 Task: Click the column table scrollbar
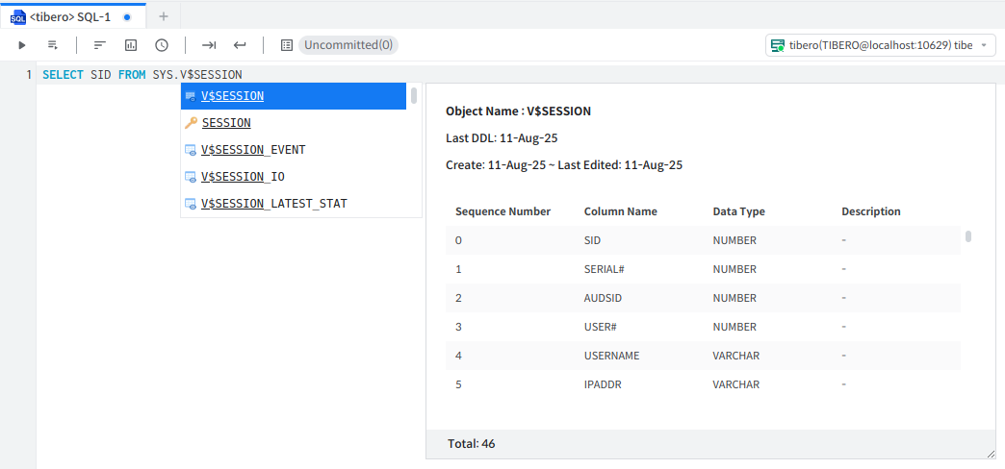click(967, 236)
